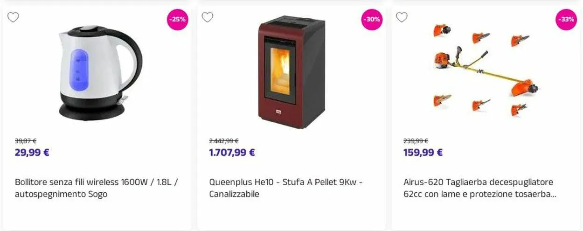Click the crossed-out 239,99 € price
Screen dimensions: 583x231
(x=416, y=141)
